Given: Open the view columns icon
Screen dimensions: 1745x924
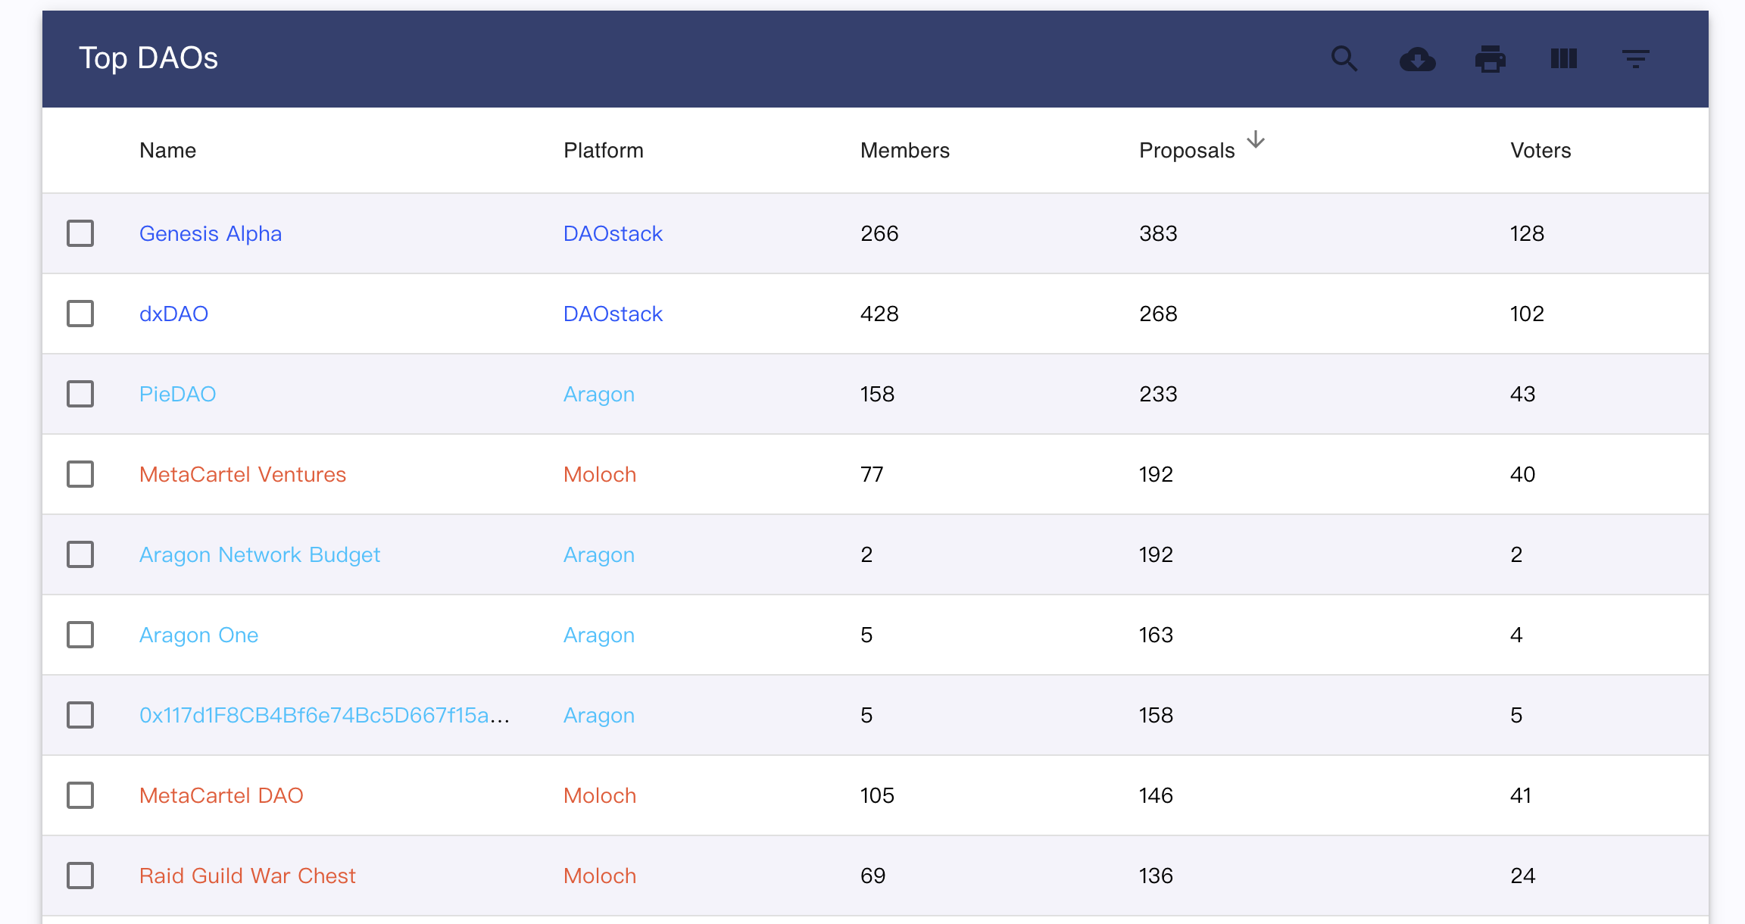Looking at the screenshot, I should (x=1563, y=58).
